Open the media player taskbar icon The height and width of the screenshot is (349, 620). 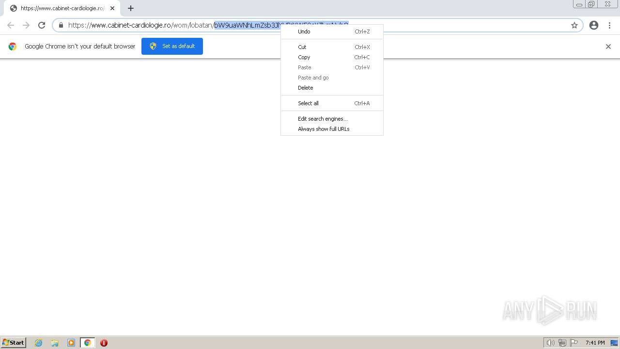(71, 343)
